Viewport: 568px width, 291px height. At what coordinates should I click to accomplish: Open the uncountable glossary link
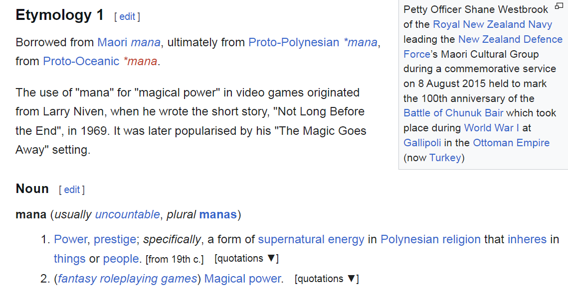point(127,214)
